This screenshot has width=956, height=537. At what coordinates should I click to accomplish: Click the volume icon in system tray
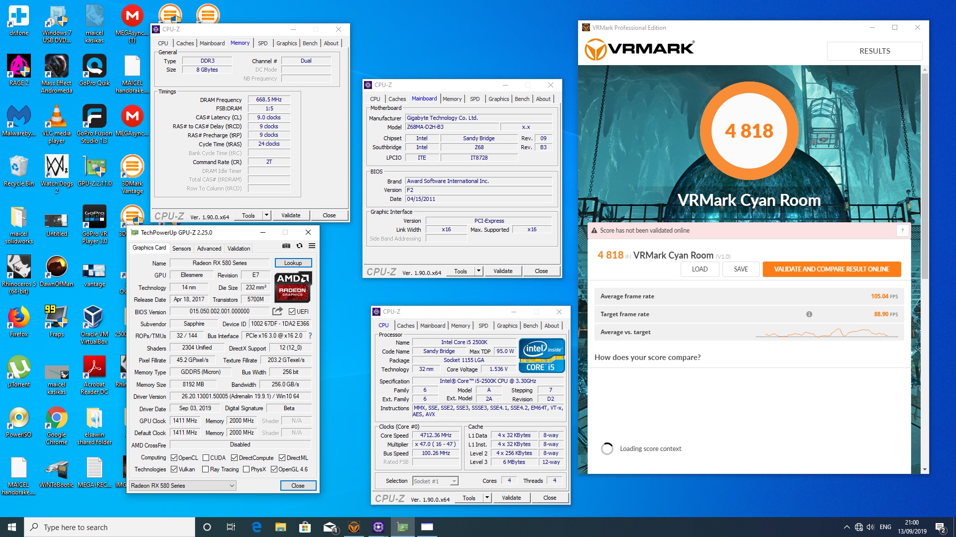click(870, 527)
